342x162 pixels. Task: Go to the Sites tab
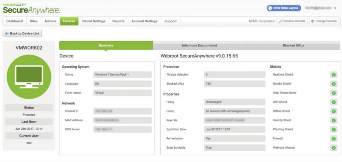34,21
